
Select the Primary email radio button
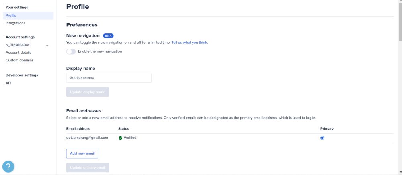(322, 138)
